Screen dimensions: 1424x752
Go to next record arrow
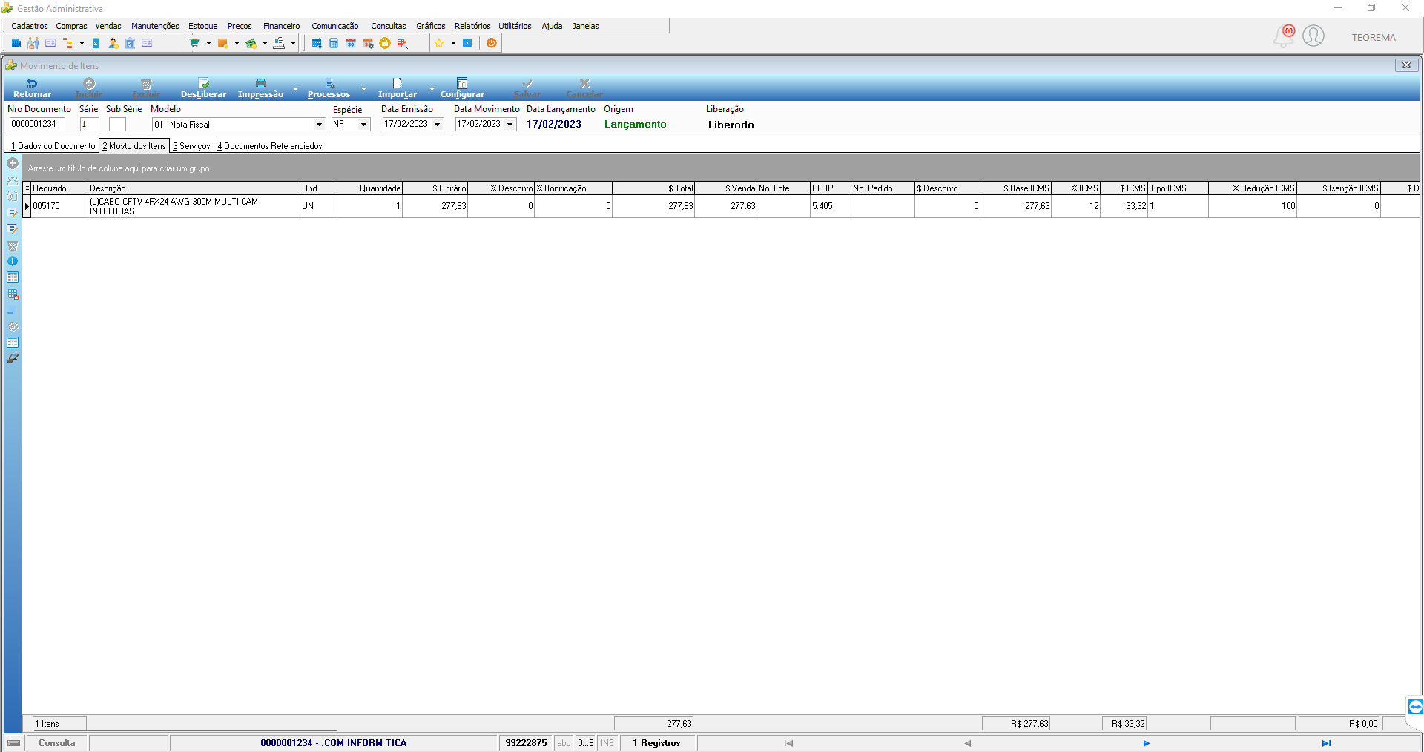(1146, 743)
